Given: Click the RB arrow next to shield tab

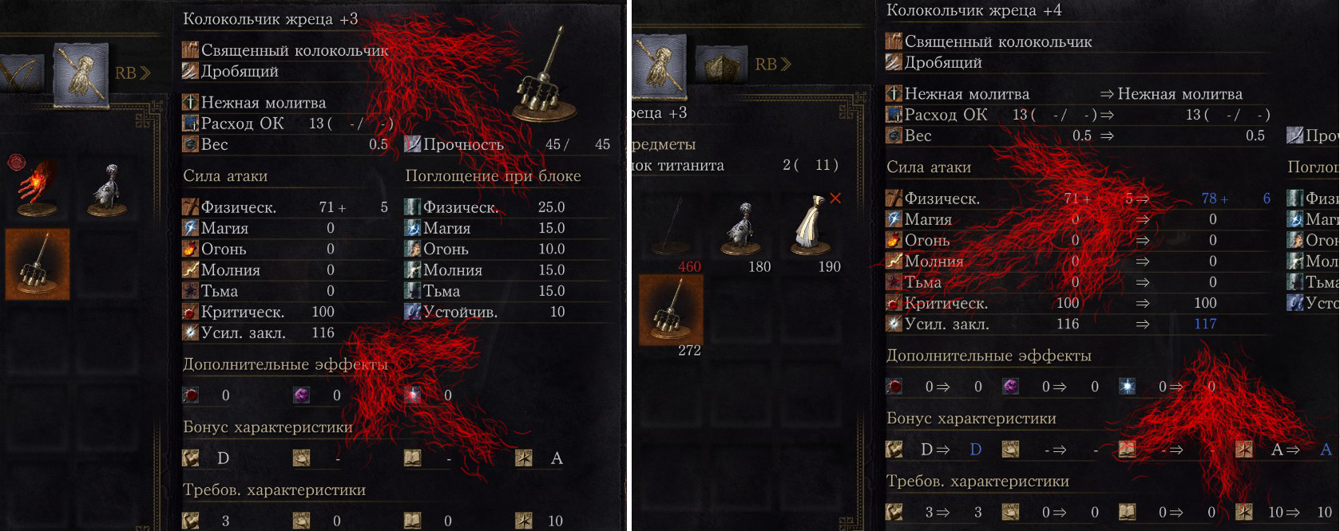Looking at the screenshot, I should (x=773, y=64).
